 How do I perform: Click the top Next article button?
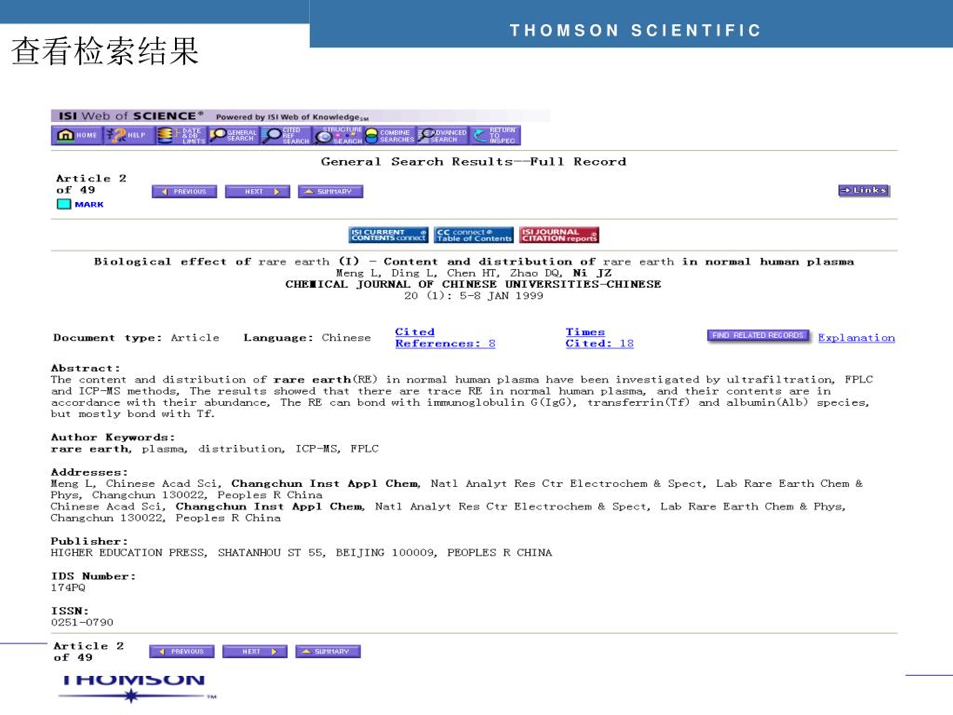(x=258, y=192)
